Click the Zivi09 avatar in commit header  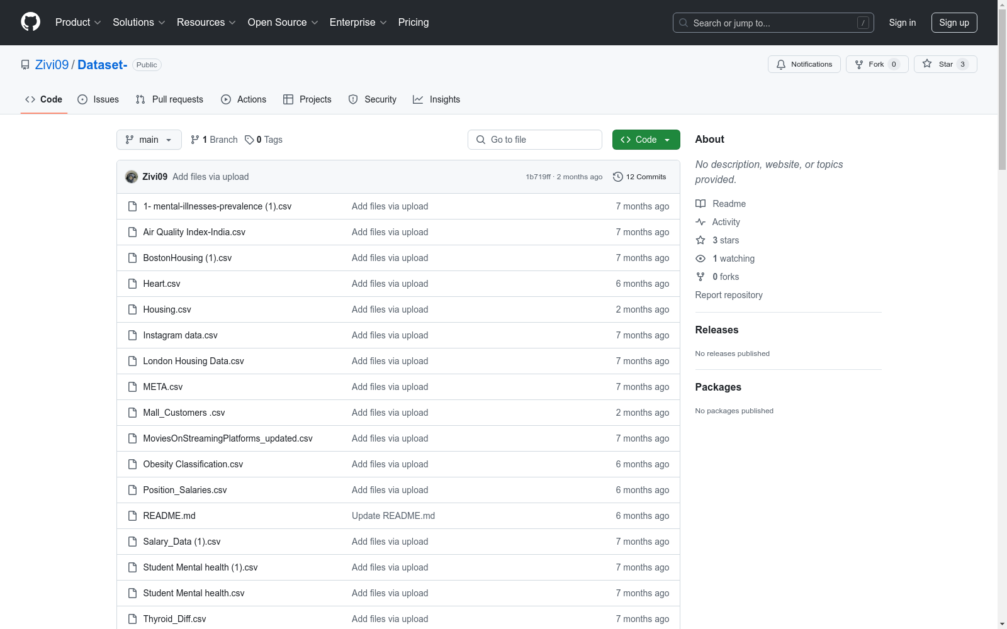pyautogui.click(x=132, y=177)
